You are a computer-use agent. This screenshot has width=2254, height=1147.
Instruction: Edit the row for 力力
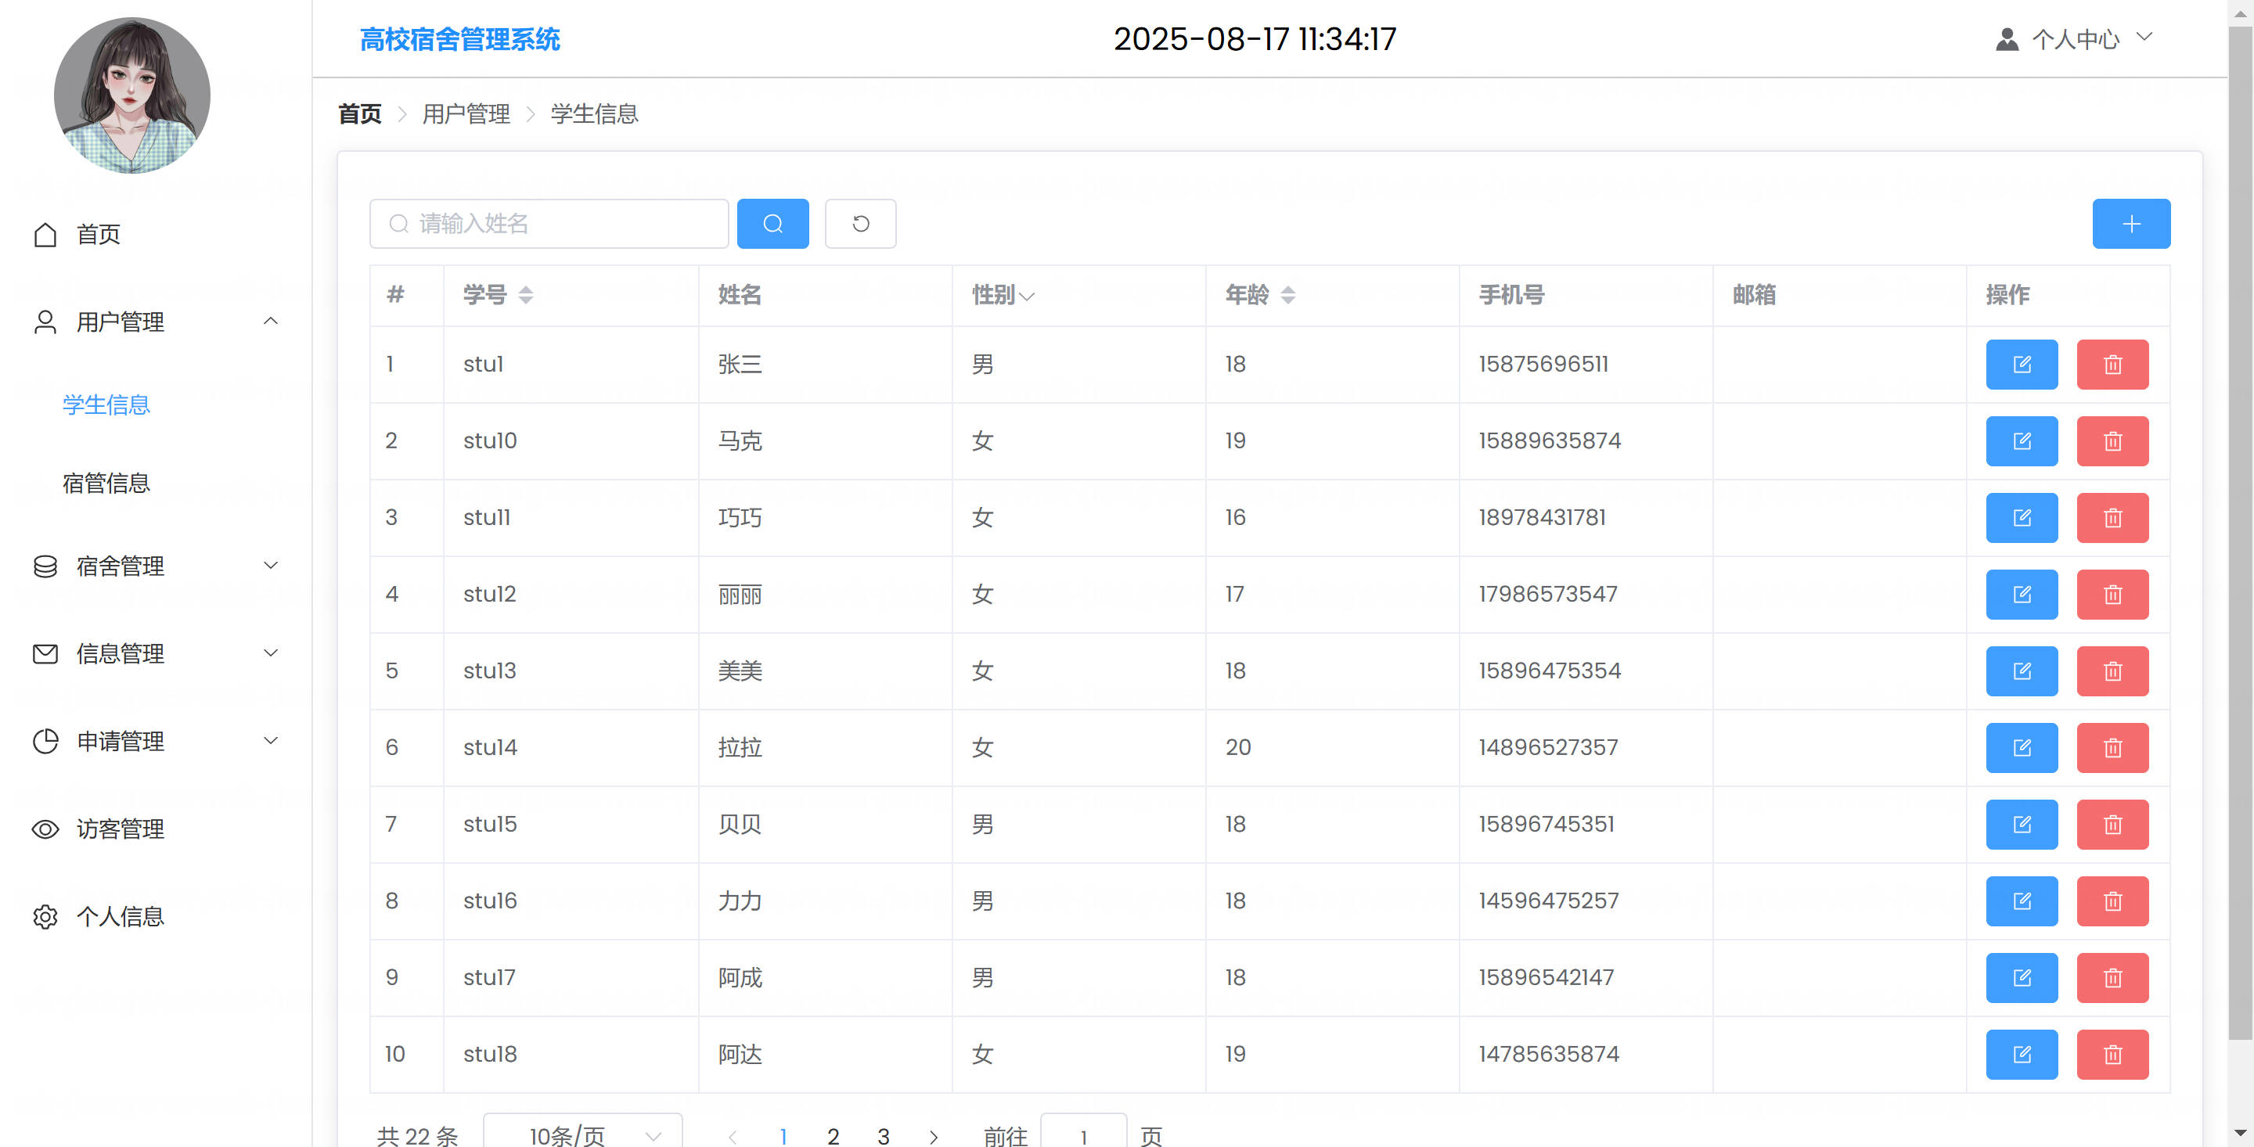tap(2022, 901)
